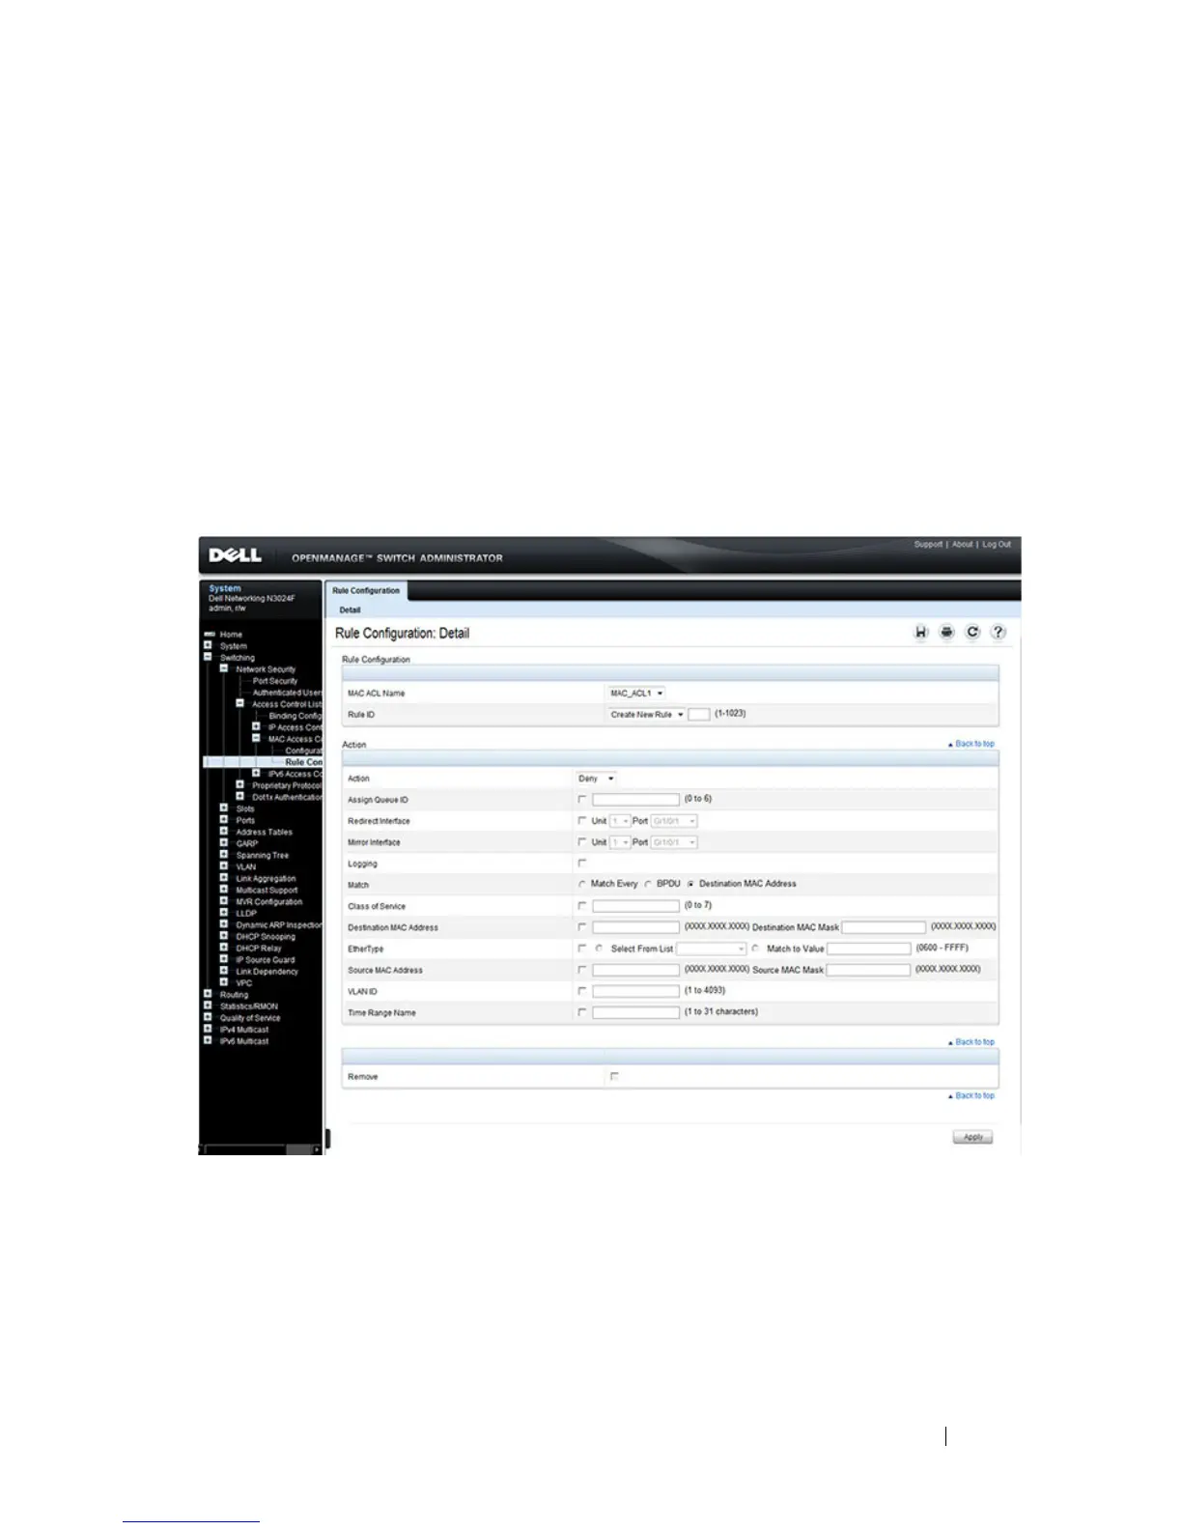Viewport: 1182px width, 1530px height.
Task: Select the BPDU radio button
Action: coord(648,884)
